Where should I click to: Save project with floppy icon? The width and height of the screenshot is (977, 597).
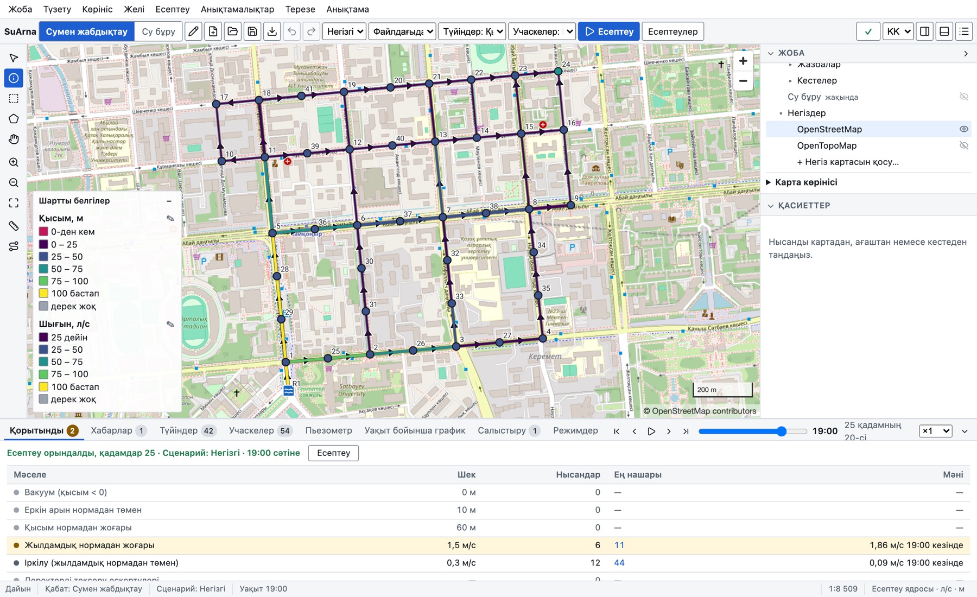252,31
